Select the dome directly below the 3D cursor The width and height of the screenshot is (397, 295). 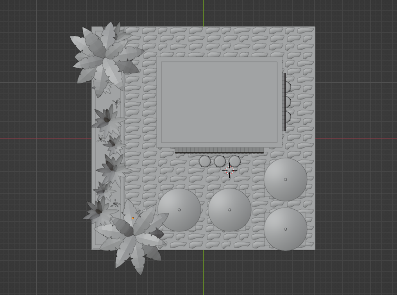click(x=230, y=210)
